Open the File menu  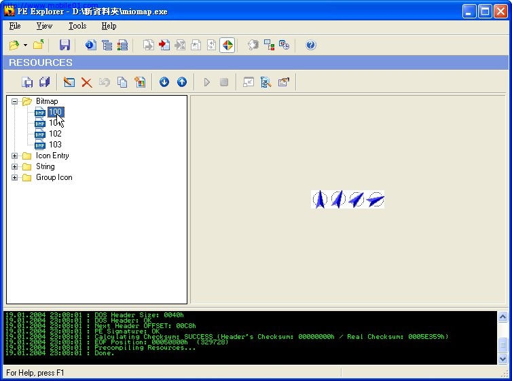(15, 26)
